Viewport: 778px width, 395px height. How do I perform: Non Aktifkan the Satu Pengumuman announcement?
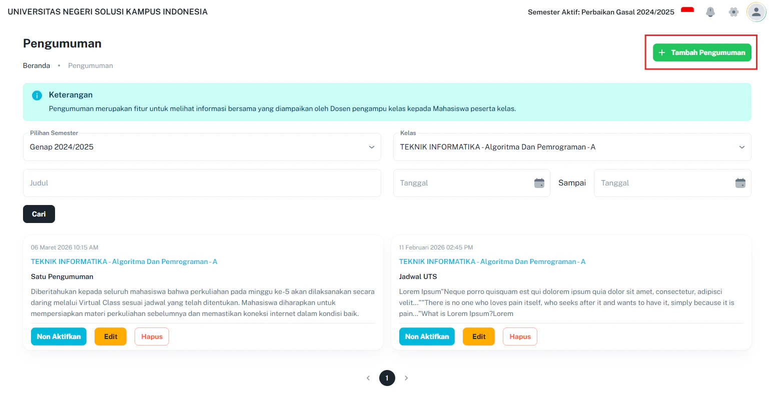point(59,336)
